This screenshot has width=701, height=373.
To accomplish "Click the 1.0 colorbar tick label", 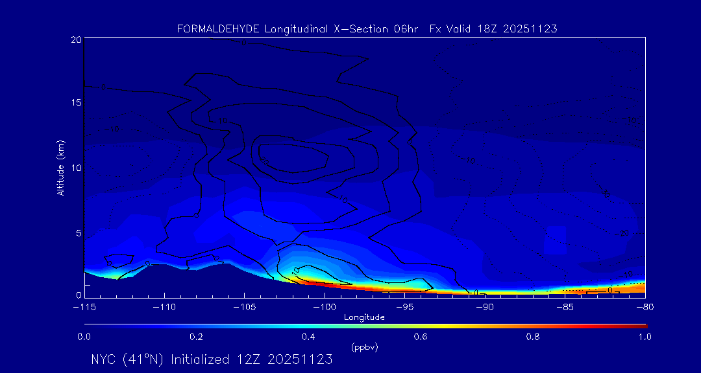I will (645, 337).
